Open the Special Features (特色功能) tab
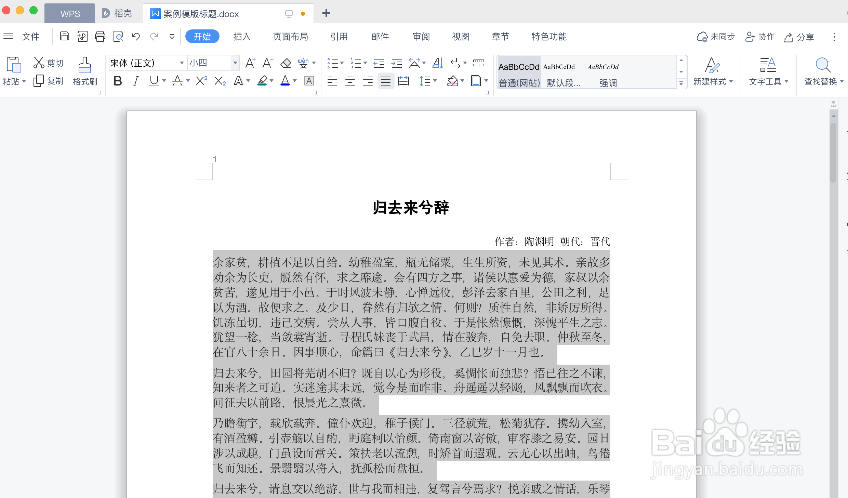Viewport: 848px width, 498px height. click(549, 37)
